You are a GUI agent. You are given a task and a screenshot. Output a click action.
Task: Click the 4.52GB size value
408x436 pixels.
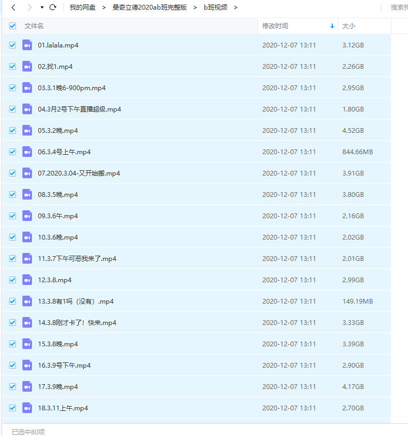coord(353,131)
